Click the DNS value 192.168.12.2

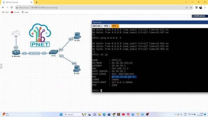(120, 69)
